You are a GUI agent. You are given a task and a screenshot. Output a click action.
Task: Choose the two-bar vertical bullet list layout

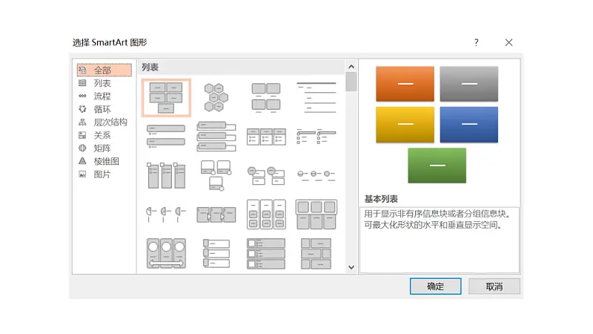[x=166, y=136]
